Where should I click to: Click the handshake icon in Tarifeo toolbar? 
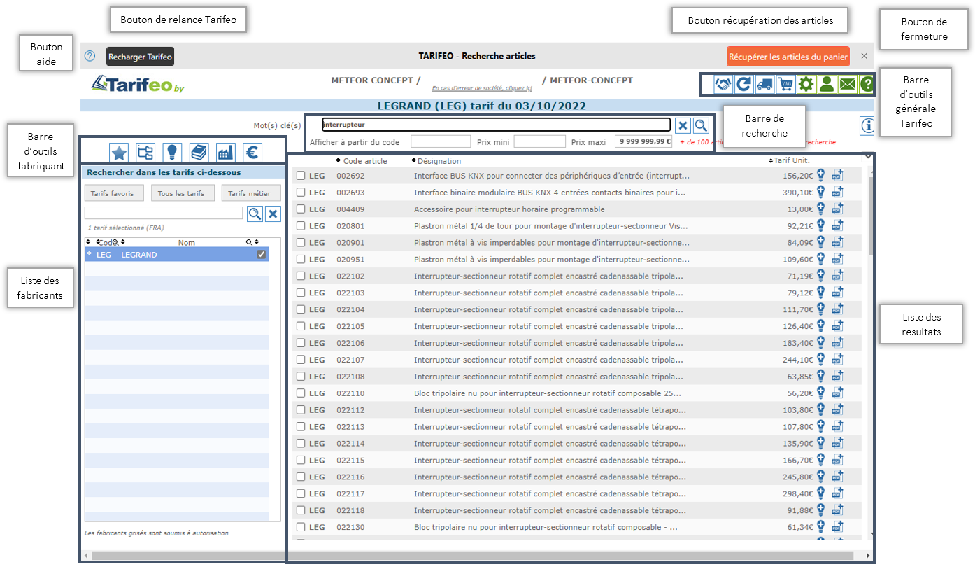pos(723,84)
